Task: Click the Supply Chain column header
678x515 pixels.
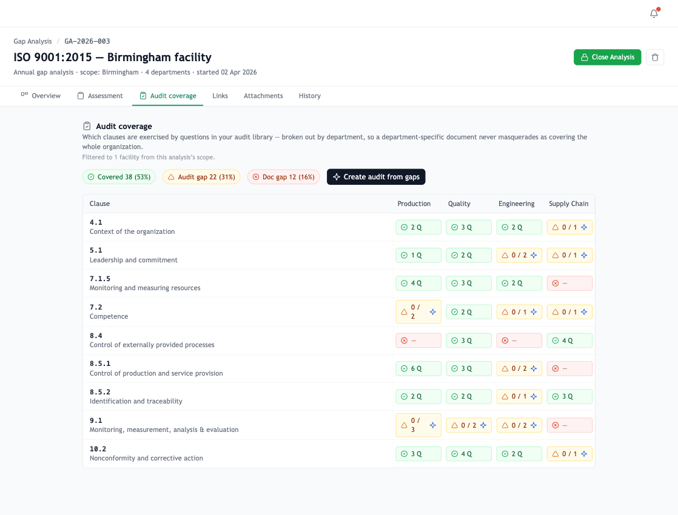Action: click(569, 204)
